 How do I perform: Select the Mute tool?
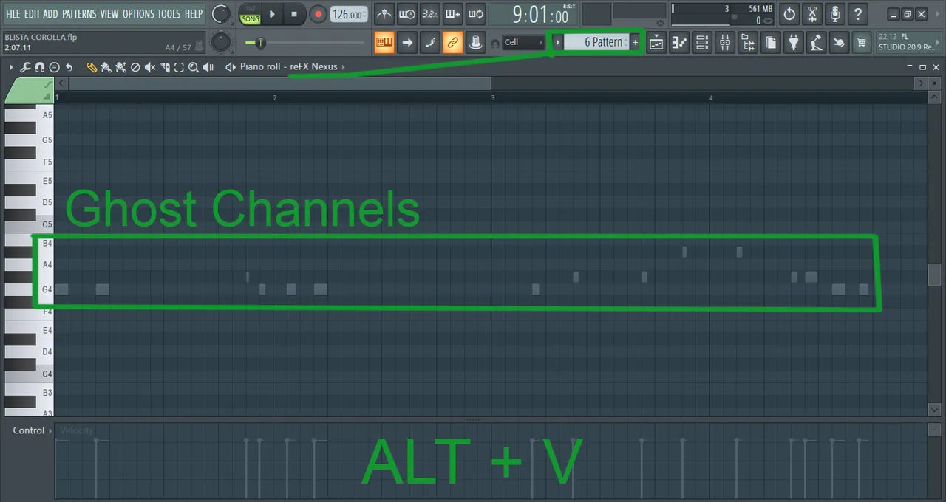(x=150, y=67)
